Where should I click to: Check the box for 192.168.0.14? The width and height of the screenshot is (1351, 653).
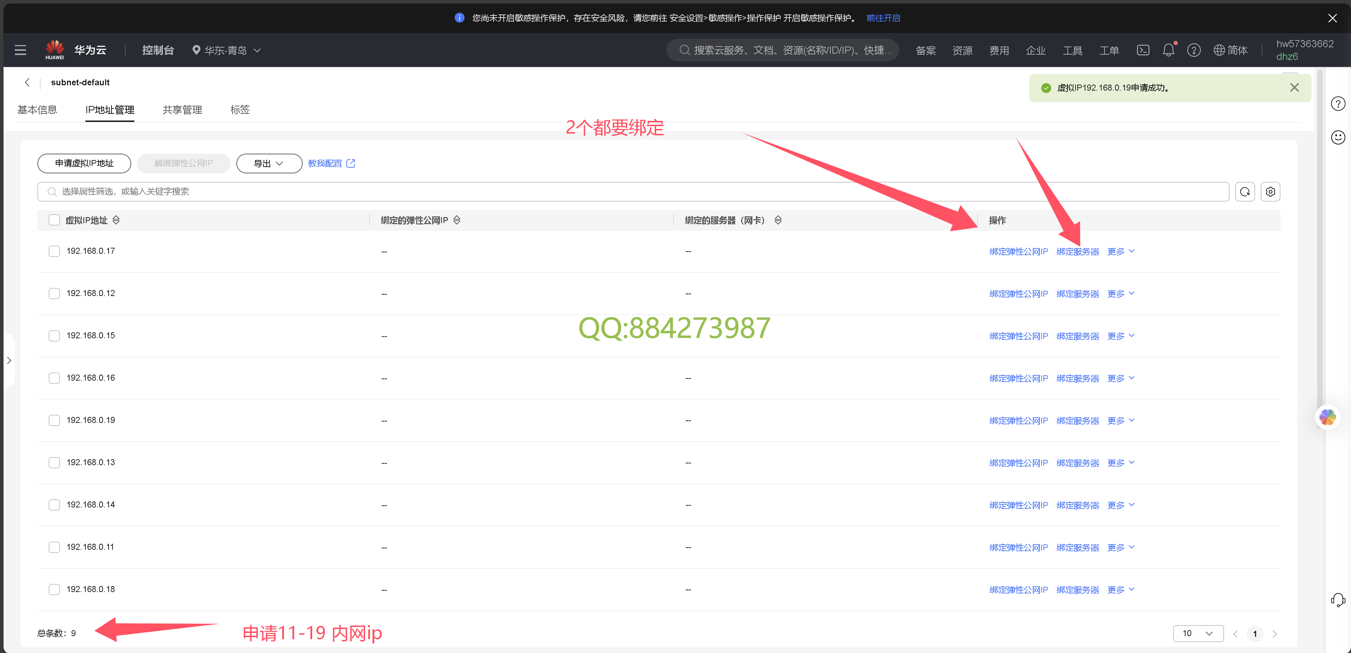(x=54, y=505)
